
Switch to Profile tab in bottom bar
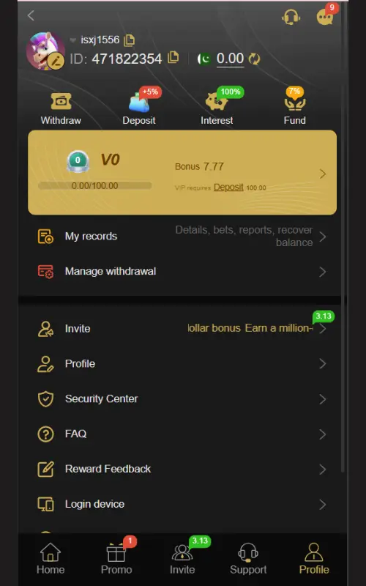click(314, 559)
